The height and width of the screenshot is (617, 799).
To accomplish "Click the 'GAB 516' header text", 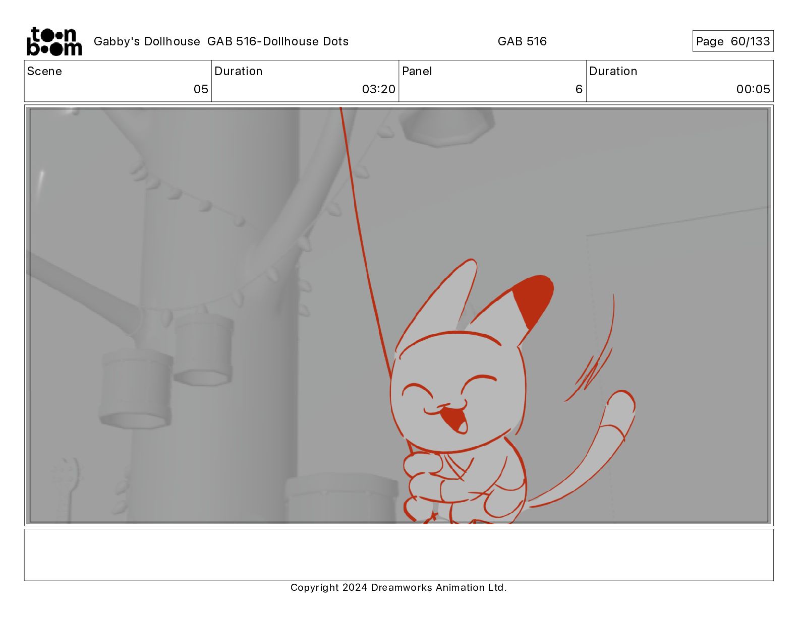I will [522, 41].
